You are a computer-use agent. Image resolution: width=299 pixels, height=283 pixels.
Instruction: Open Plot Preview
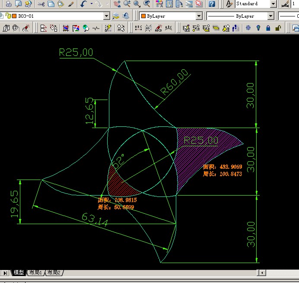pos(18,4)
